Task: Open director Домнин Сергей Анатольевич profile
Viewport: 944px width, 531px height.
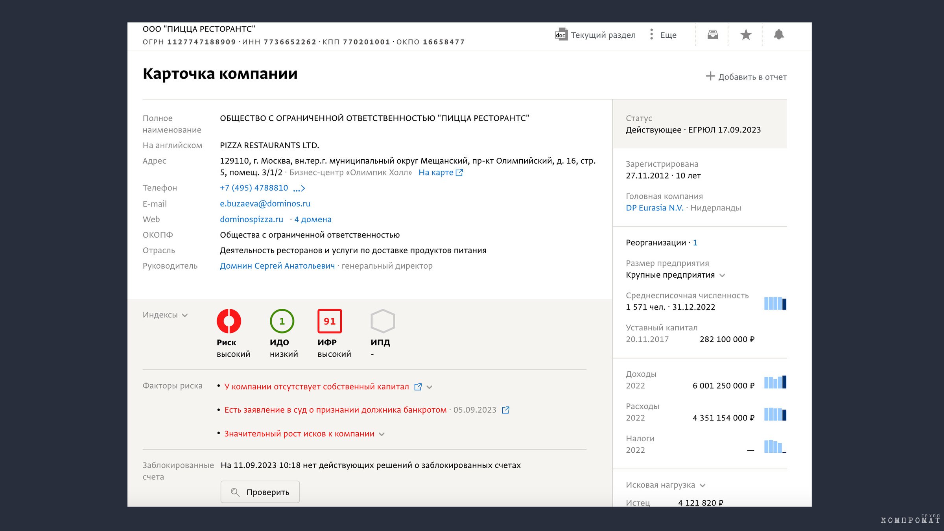Action: (x=277, y=266)
